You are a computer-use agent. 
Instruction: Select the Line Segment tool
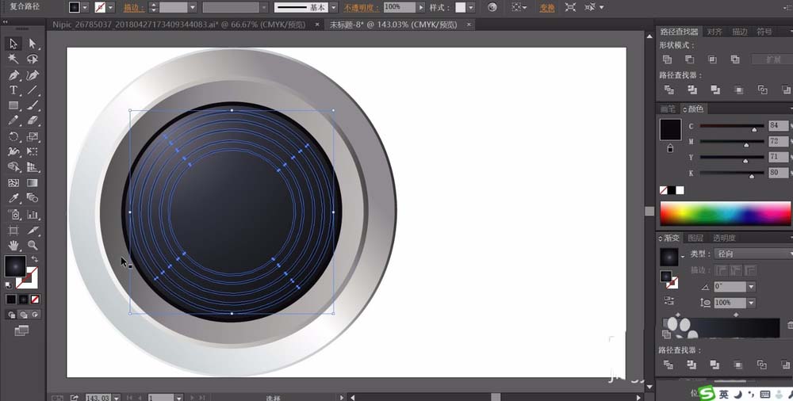pyautogui.click(x=33, y=90)
